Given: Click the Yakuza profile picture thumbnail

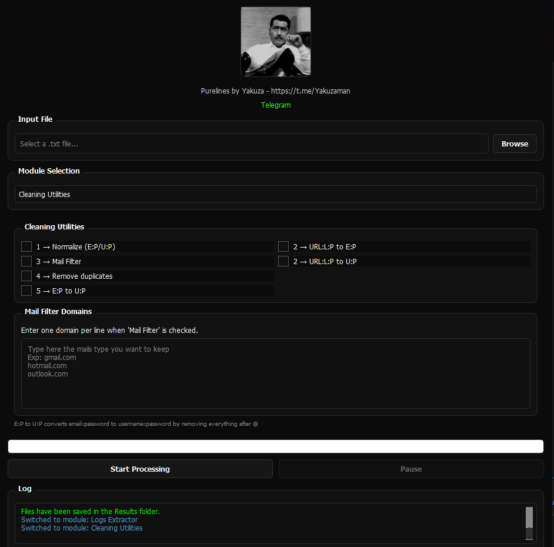Looking at the screenshot, I should point(276,42).
